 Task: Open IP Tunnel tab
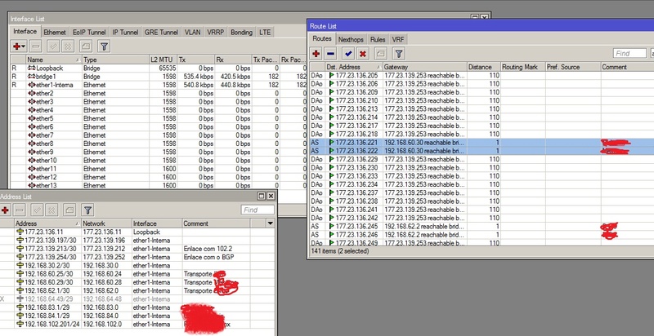pos(125,32)
